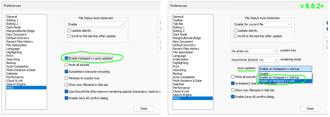Open the 'Enable for current file' dropdown
The image size is (330, 117).
click(x=262, y=24)
